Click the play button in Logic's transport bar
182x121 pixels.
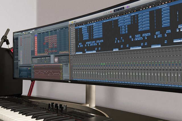click(x=109, y=12)
